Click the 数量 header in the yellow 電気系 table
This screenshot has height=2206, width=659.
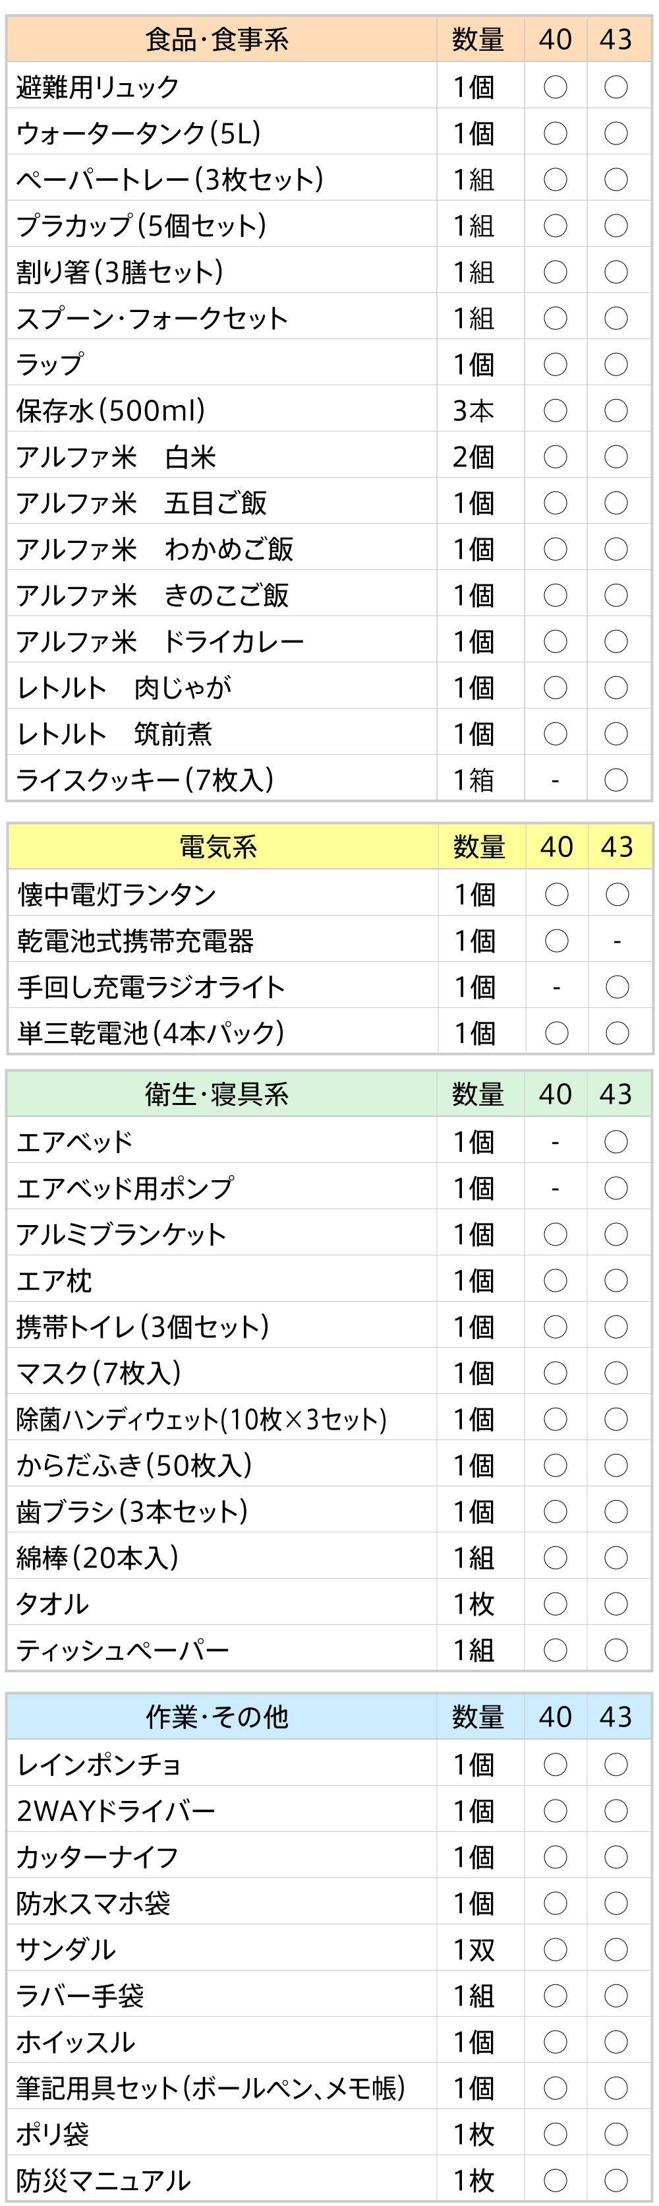pyautogui.click(x=479, y=847)
